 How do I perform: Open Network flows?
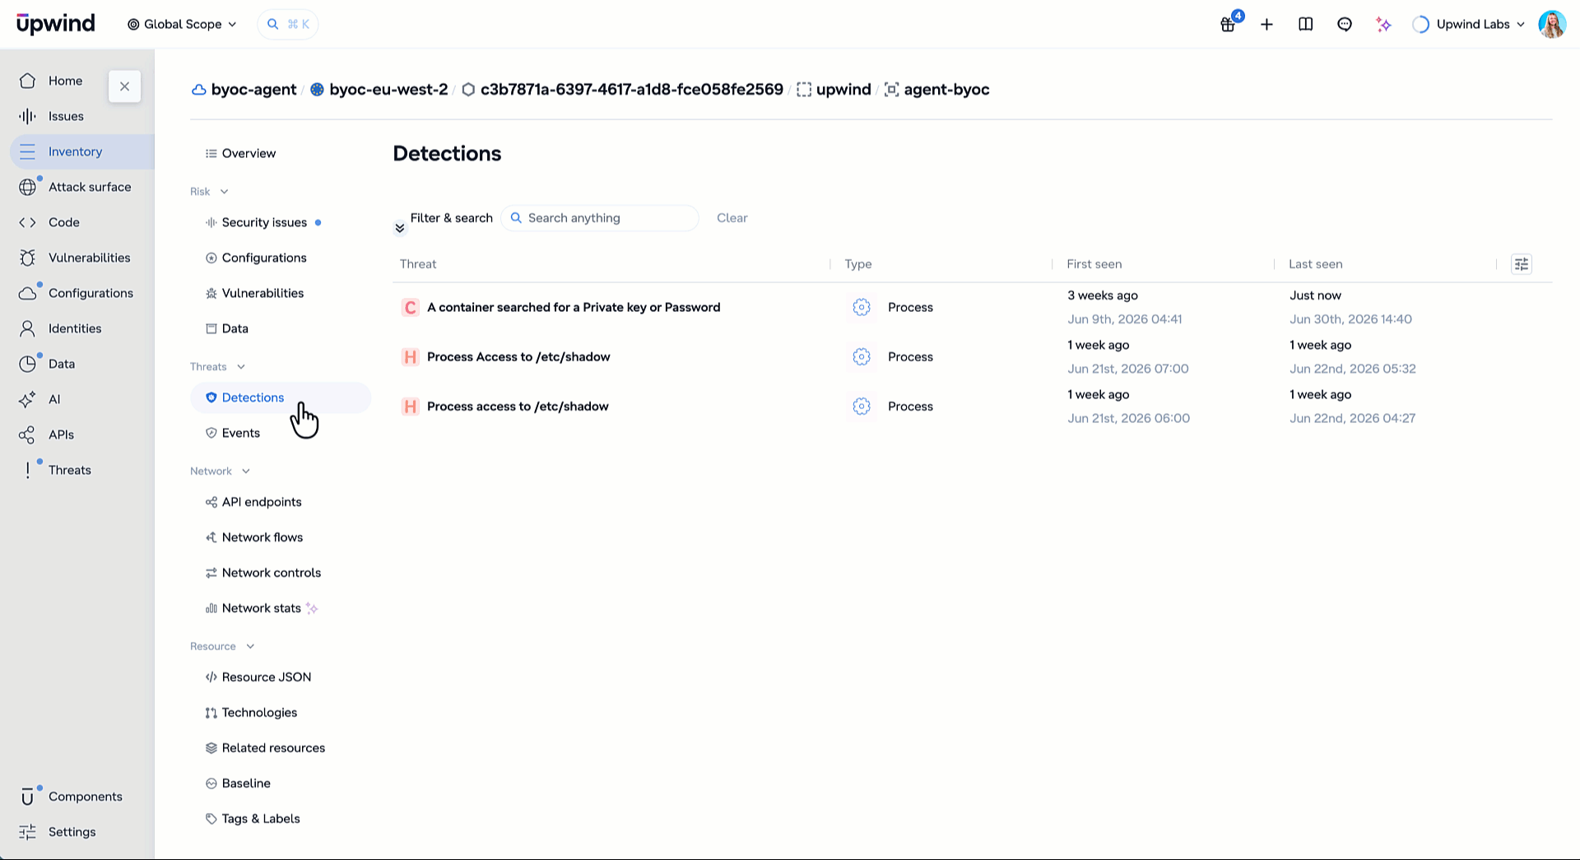point(262,537)
